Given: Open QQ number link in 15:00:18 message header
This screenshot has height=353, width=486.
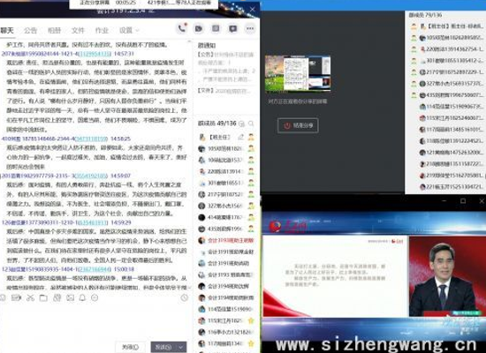Looking at the screenshot, I should coord(95,269).
